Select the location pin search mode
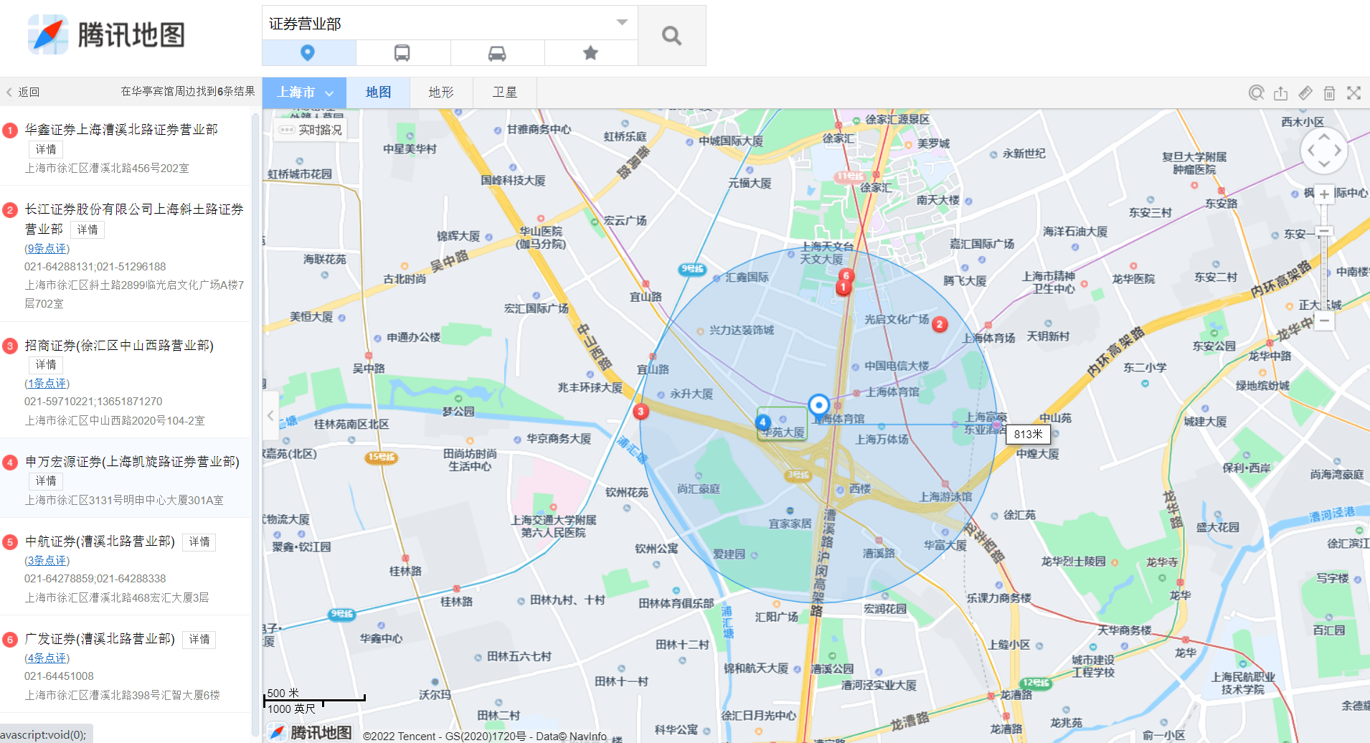The image size is (1370, 743). 308,52
